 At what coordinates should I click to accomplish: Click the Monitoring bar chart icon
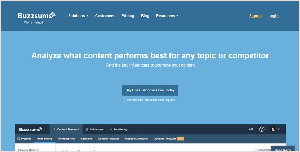[111, 129]
